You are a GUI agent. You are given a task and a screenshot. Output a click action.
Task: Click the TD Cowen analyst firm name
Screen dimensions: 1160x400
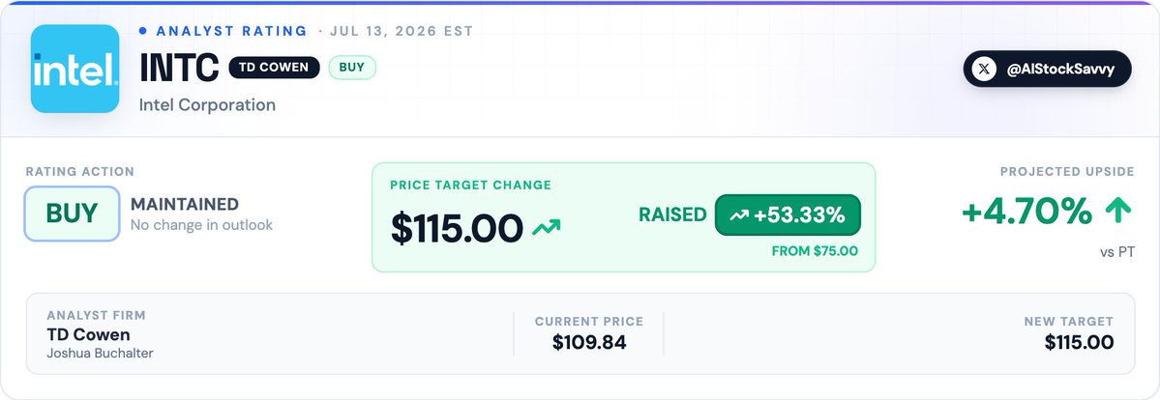pos(88,335)
